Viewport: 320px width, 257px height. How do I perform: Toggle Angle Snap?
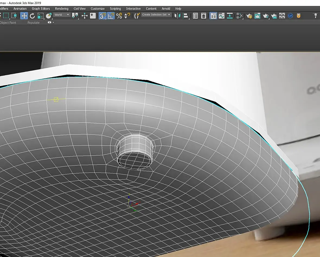point(111,16)
